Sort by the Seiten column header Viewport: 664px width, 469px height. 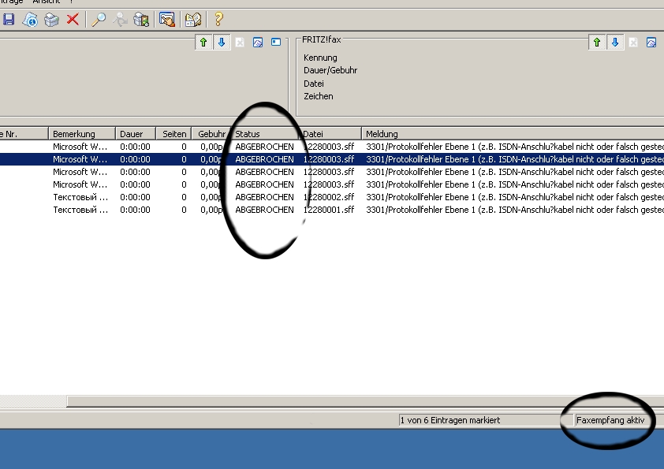pos(174,134)
